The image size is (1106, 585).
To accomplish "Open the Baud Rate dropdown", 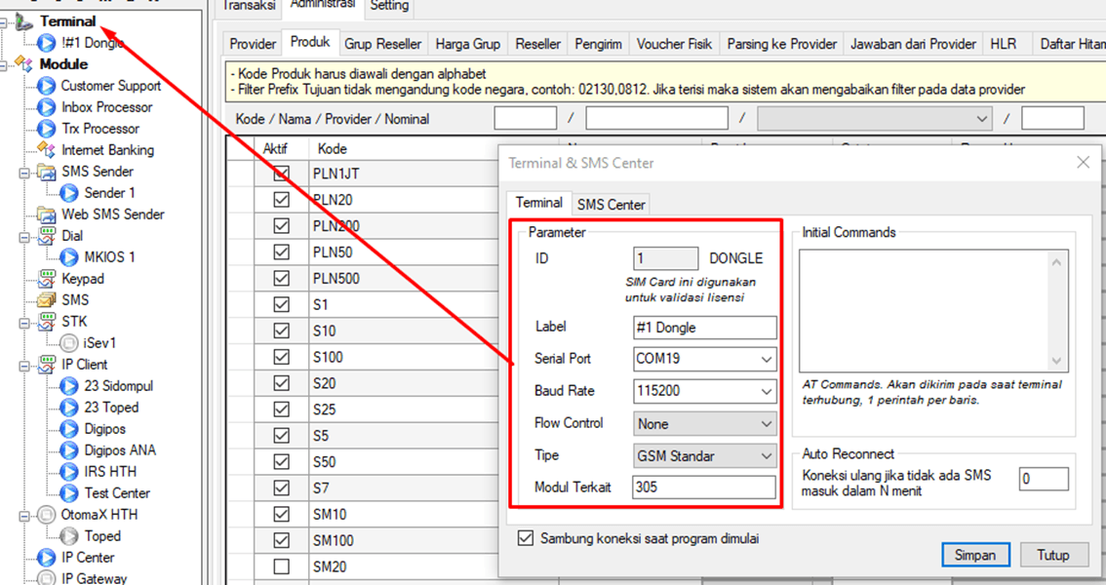I will pos(766,391).
